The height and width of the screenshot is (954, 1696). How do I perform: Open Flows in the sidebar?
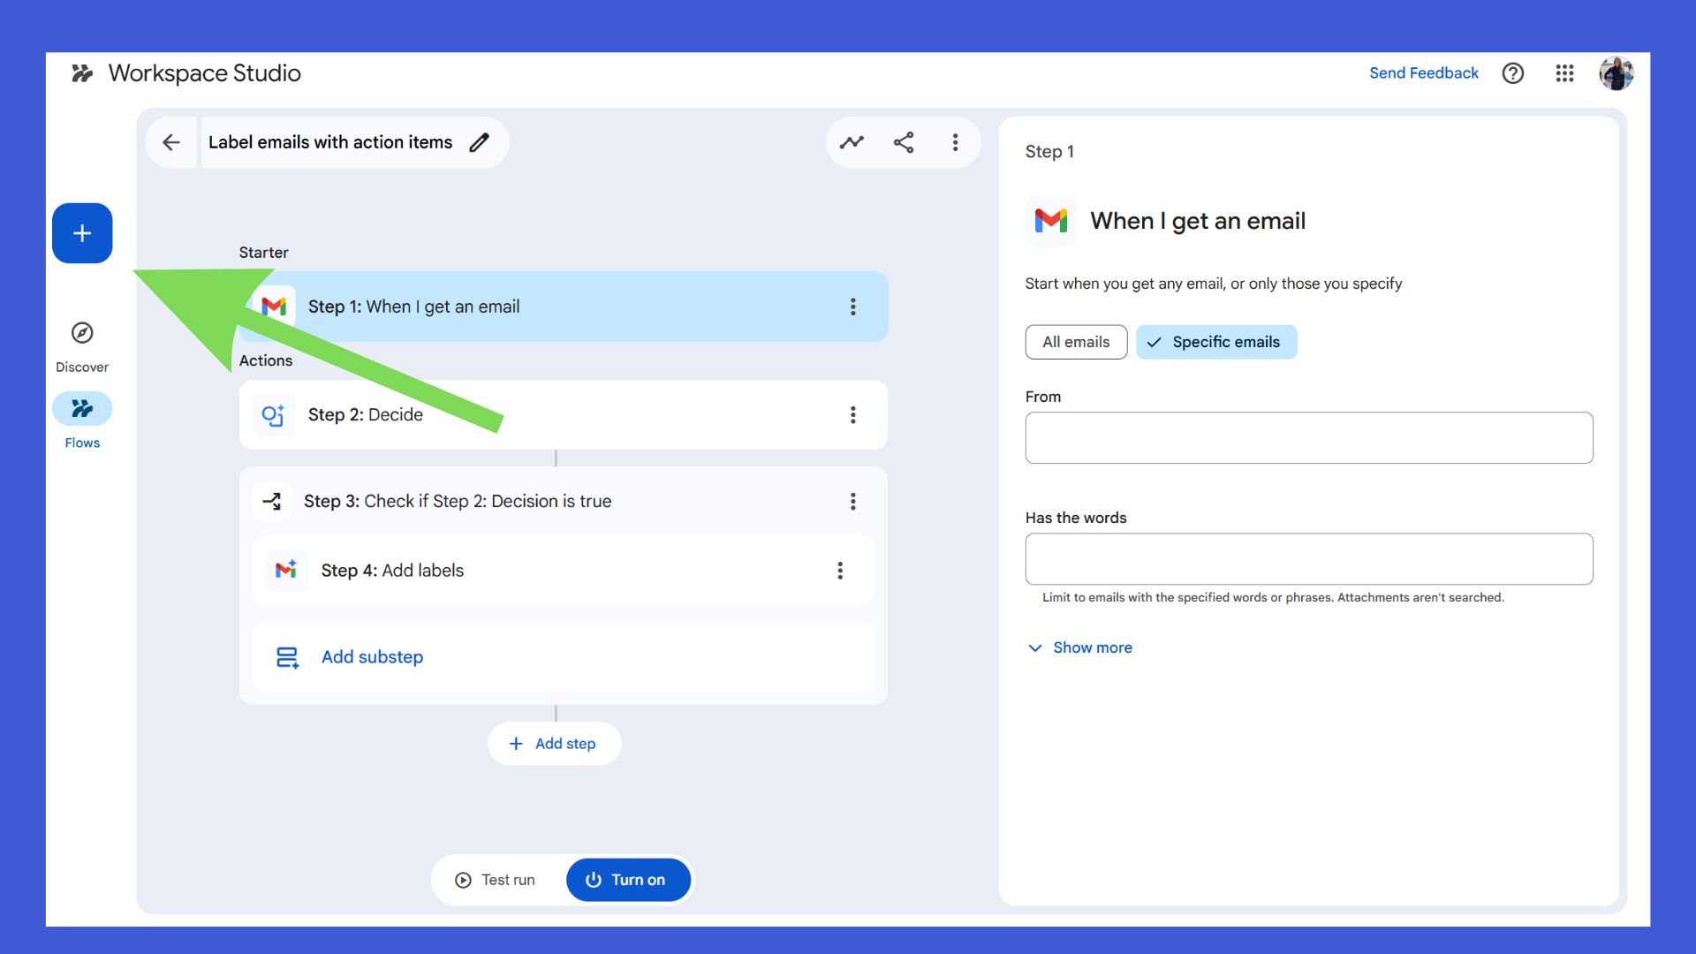(x=82, y=421)
